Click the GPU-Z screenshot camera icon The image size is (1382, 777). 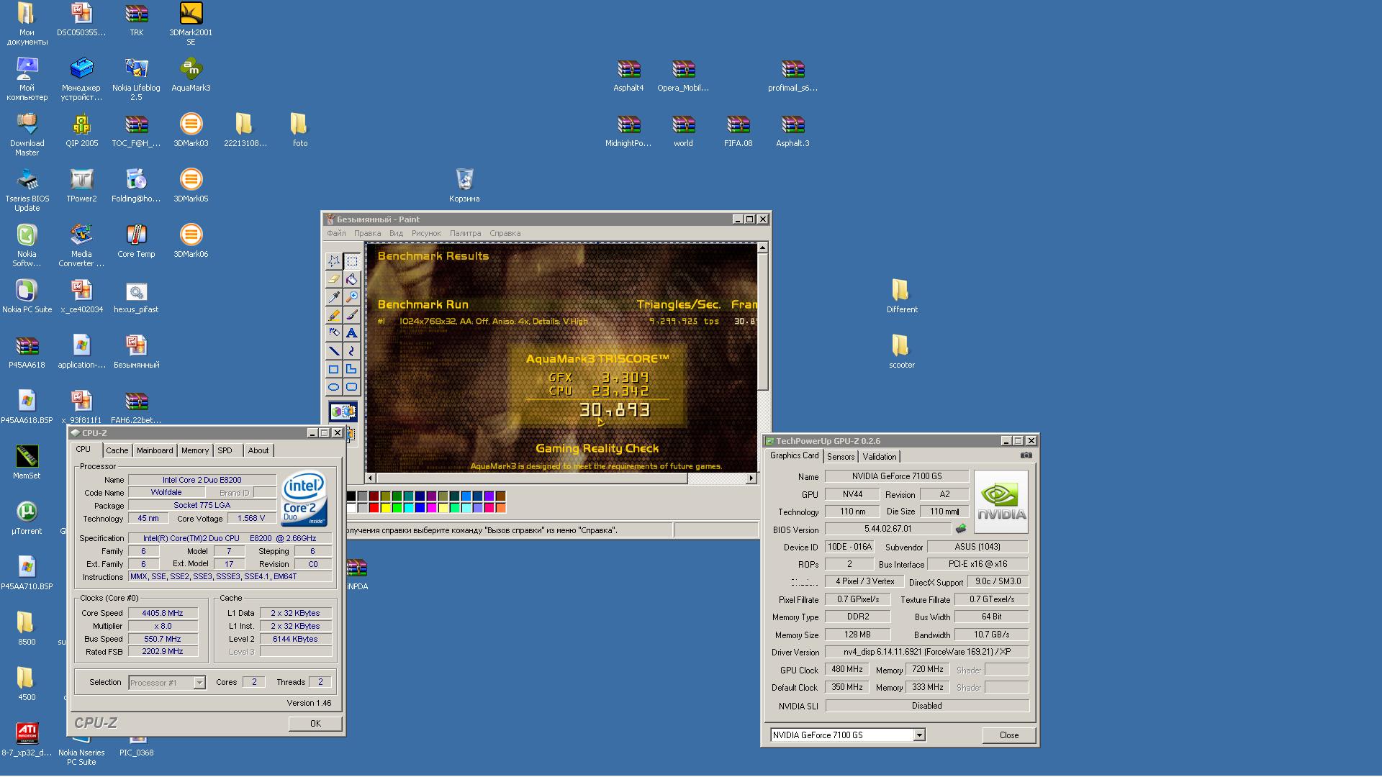click(x=1026, y=455)
